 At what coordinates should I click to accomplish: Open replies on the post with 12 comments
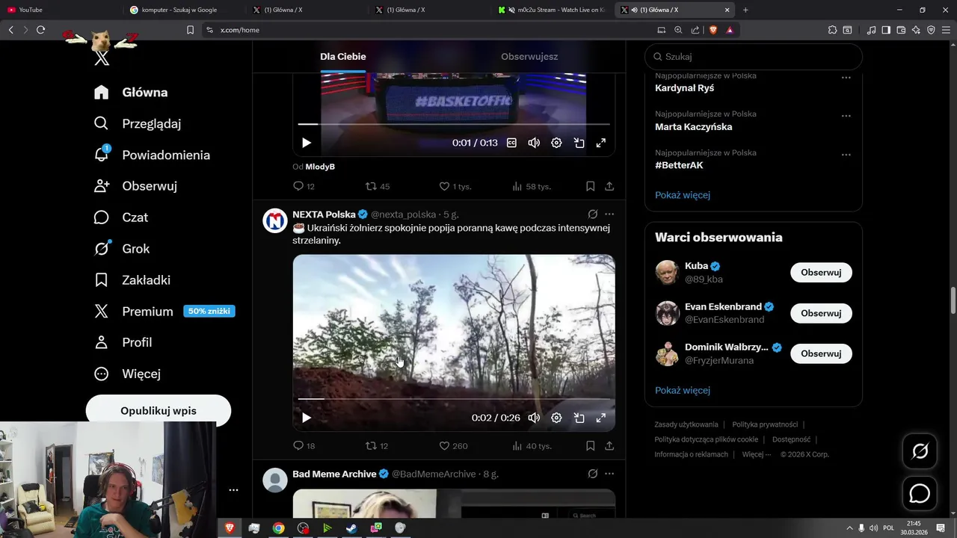(x=304, y=186)
